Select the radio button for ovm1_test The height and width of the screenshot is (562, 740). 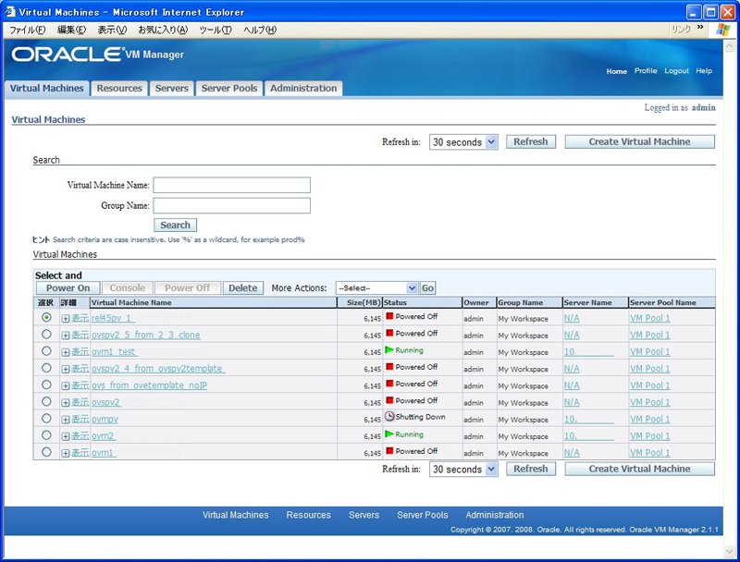click(46, 350)
